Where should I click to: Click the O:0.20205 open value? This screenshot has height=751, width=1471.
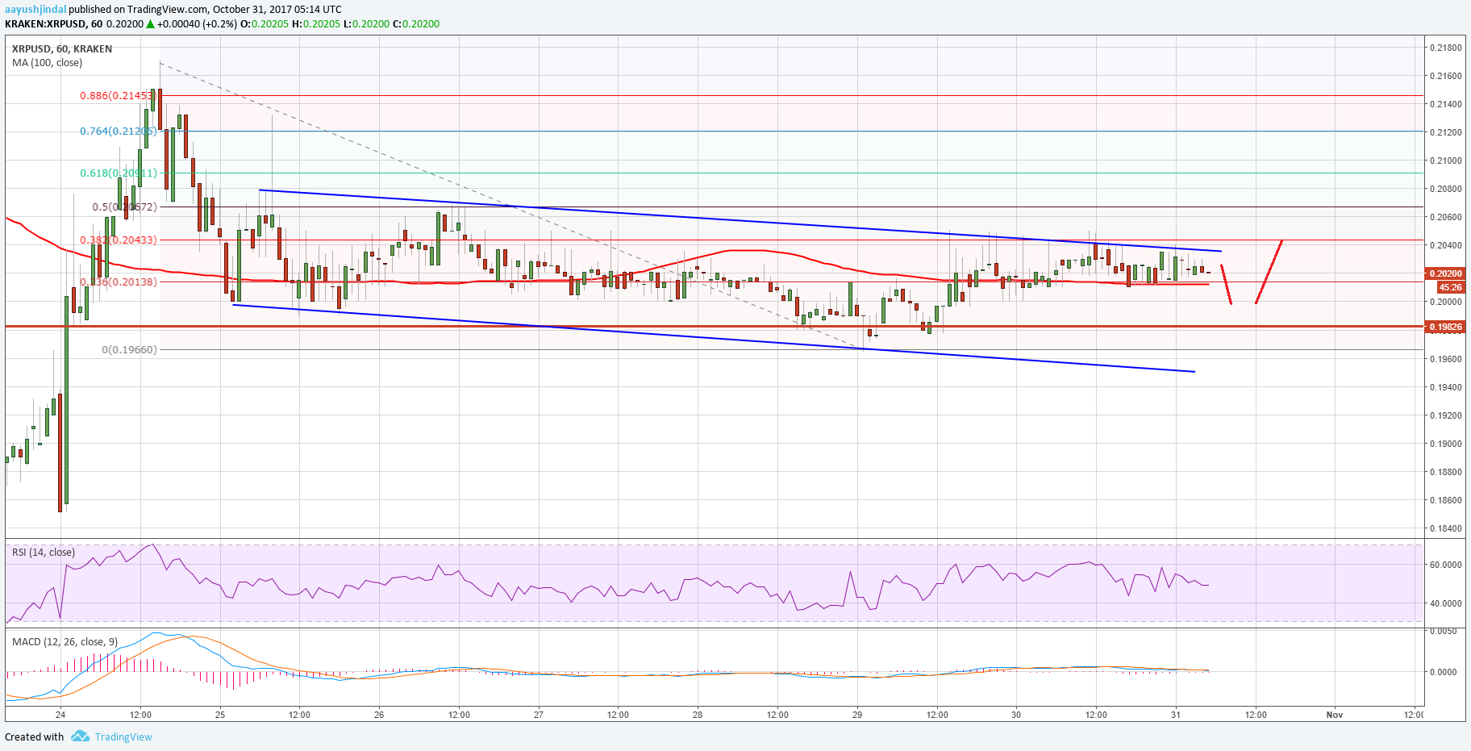(265, 24)
